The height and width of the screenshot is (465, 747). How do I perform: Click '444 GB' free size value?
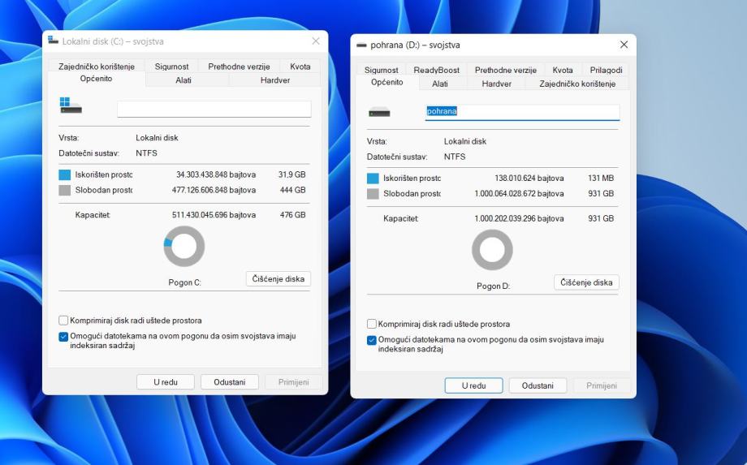(x=292, y=190)
